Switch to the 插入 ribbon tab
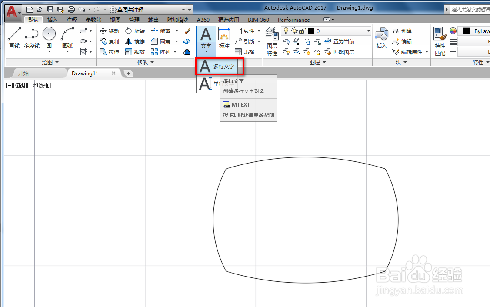Image resolution: width=490 pixels, height=307 pixels. click(x=52, y=20)
